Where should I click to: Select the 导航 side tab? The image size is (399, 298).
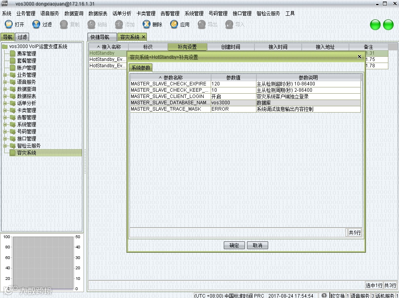[x=7, y=37]
